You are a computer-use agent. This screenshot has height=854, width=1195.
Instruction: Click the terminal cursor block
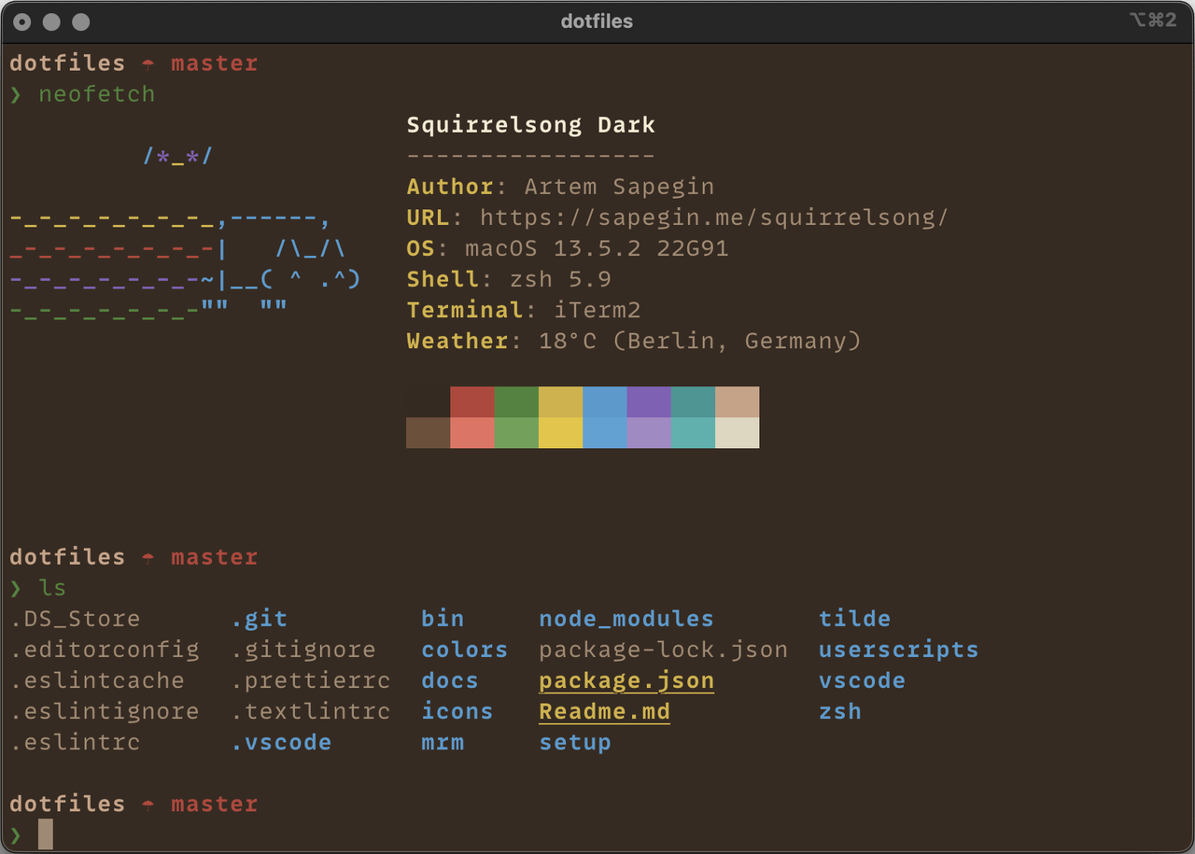pyautogui.click(x=46, y=834)
